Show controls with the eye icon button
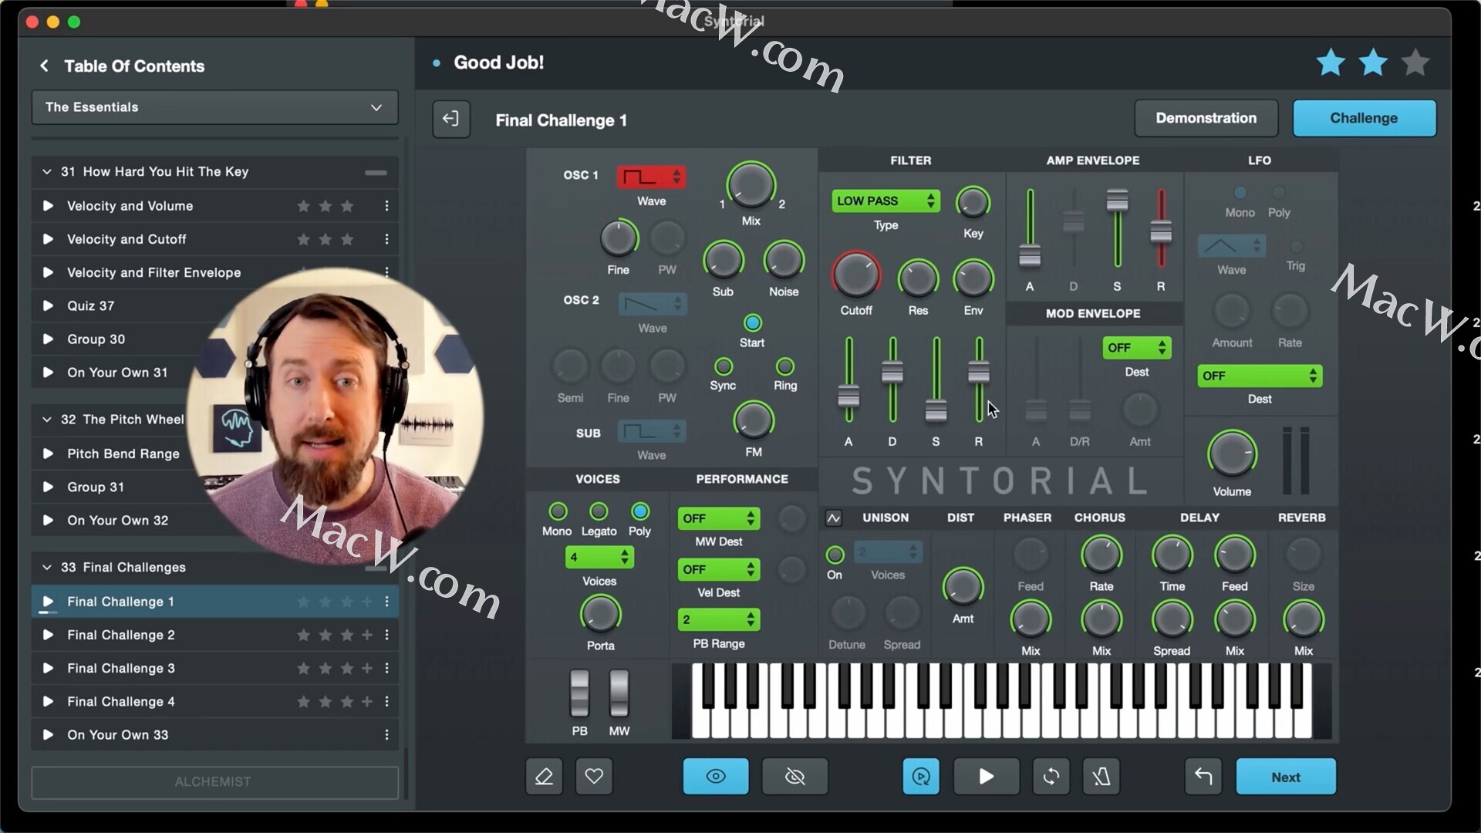This screenshot has width=1481, height=833. 716,777
